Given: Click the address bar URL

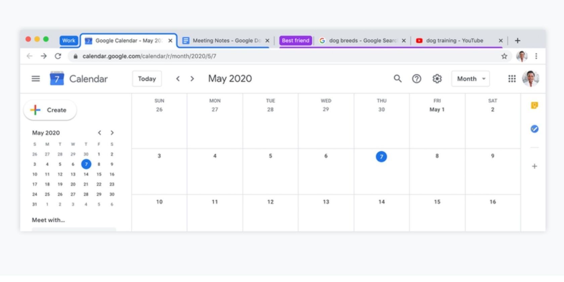Looking at the screenshot, I should click(149, 56).
